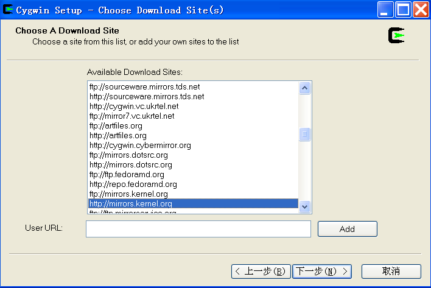Click into the User URL input field
The image size is (431, 288).
(198, 229)
